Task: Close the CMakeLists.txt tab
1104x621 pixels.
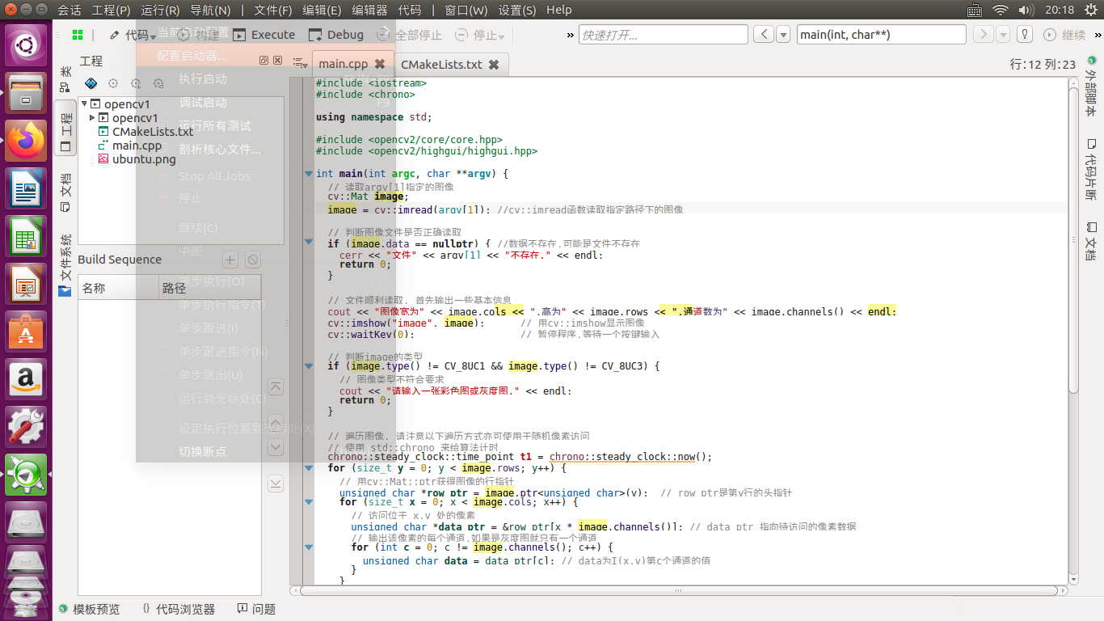Action: (494, 64)
